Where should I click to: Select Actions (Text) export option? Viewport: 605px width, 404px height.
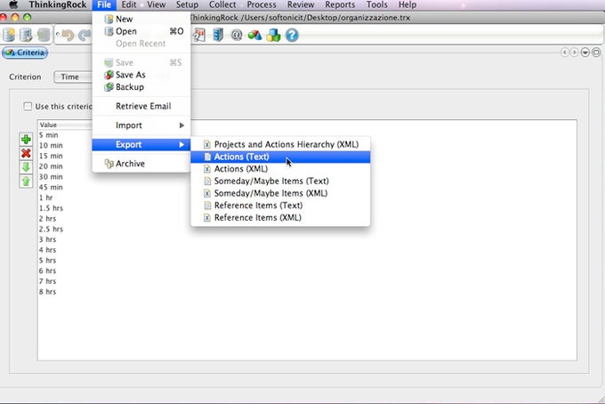[280, 157]
